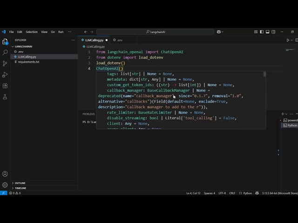Change line endings via CRLF
The height and width of the screenshot is (223, 298).
232,193
